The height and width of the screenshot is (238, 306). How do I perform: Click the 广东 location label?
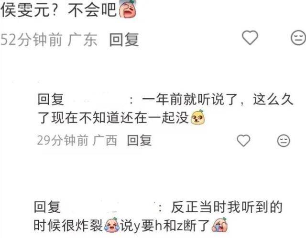coord(83,40)
